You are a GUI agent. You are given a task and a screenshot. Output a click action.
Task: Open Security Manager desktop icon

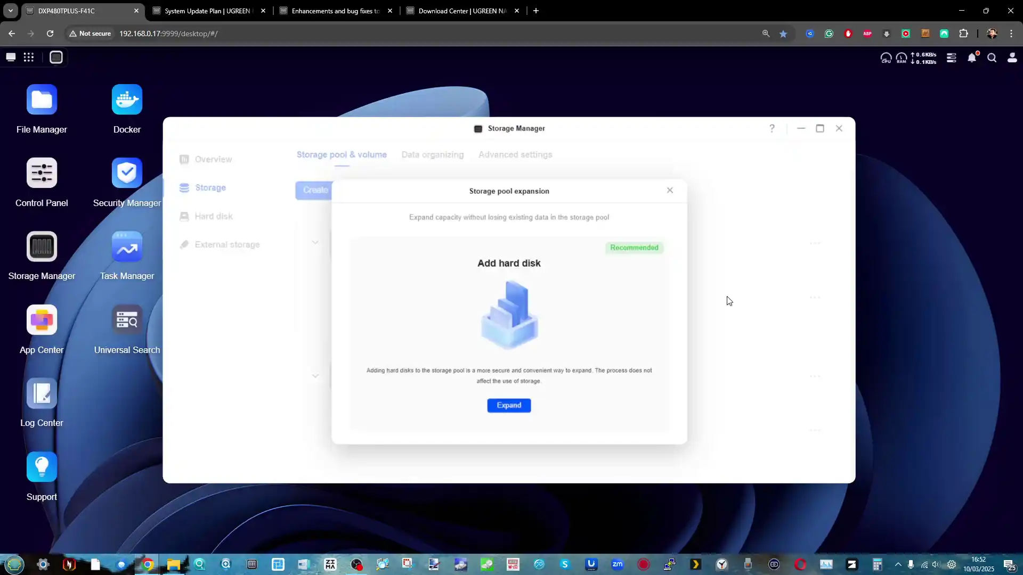click(127, 173)
